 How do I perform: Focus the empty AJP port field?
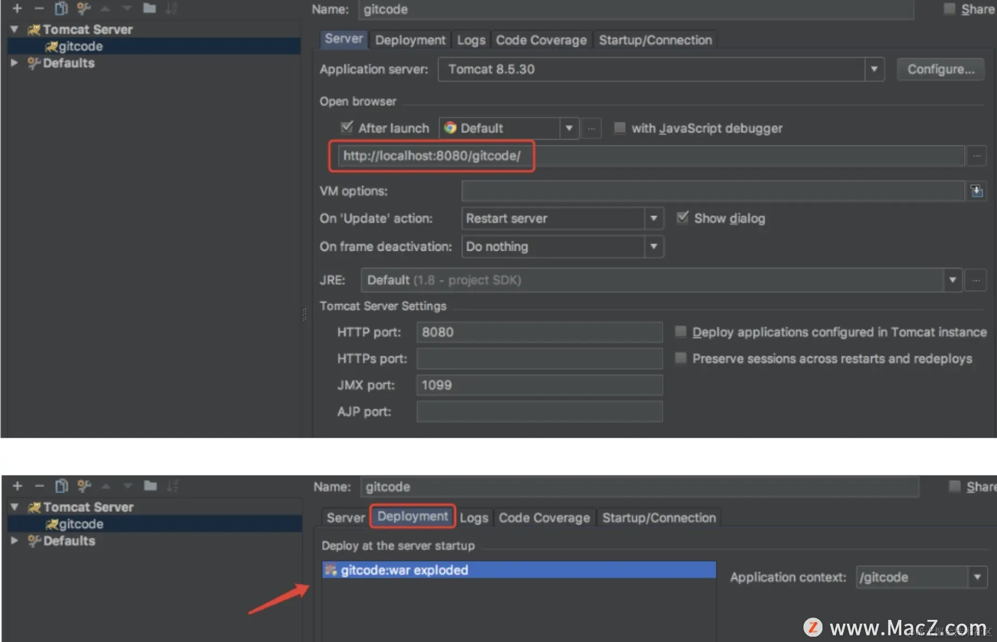tap(539, 411)
